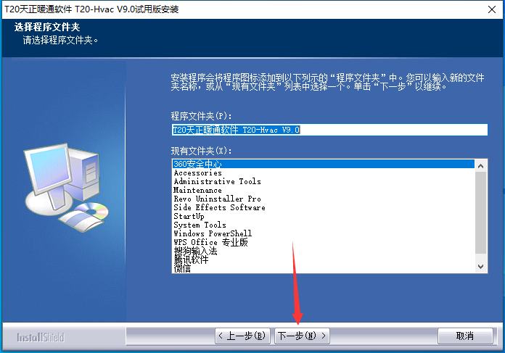
Task: Click the 程序文件夹 name input field
Action: pos(329,130)
